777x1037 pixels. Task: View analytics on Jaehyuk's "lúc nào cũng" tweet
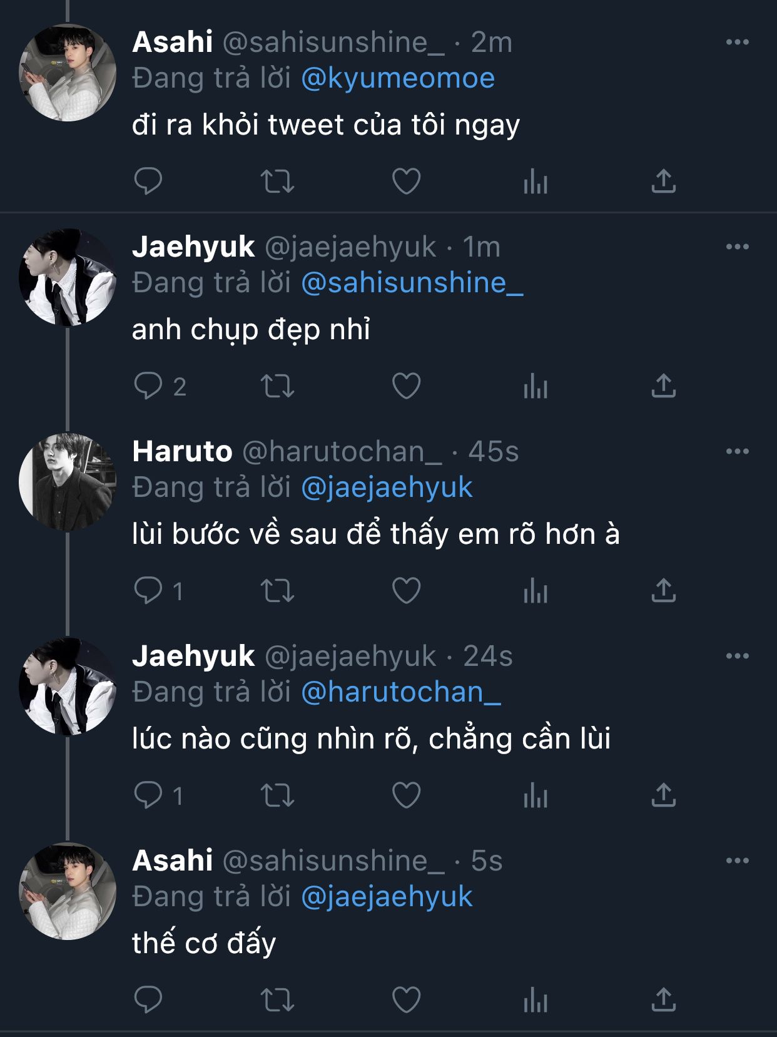pos(536,795)
